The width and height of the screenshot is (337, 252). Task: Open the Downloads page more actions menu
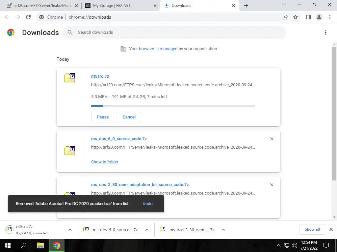pyautogui.click(x=326, y=32)
